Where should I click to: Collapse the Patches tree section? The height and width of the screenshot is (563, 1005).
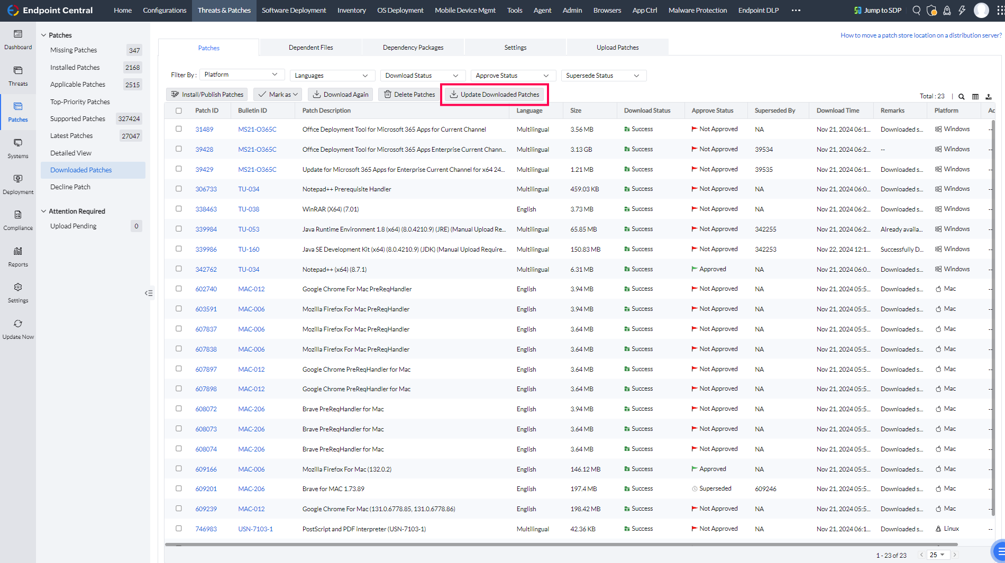click(x=43, y=35)
